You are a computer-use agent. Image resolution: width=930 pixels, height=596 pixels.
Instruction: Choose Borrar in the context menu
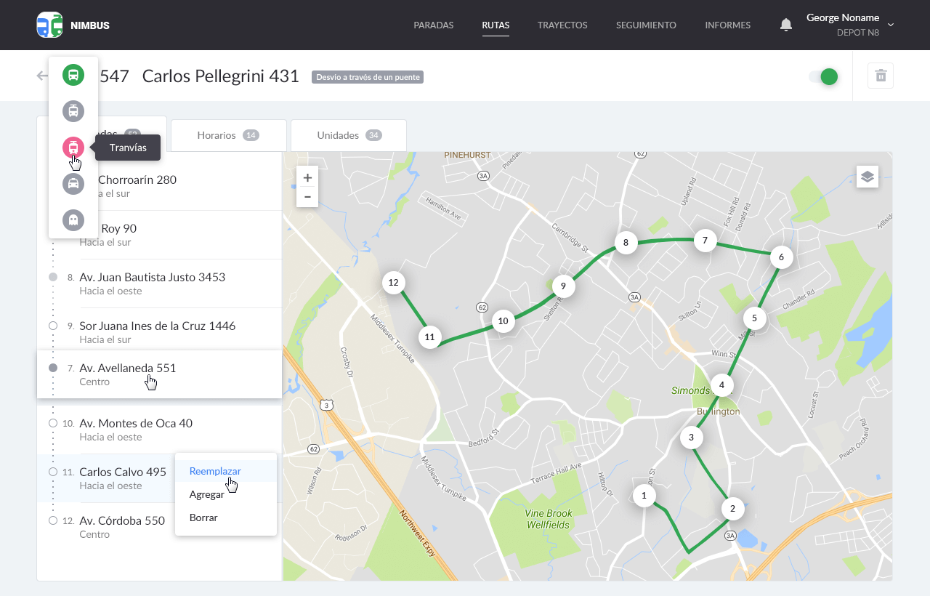[203, 518]
